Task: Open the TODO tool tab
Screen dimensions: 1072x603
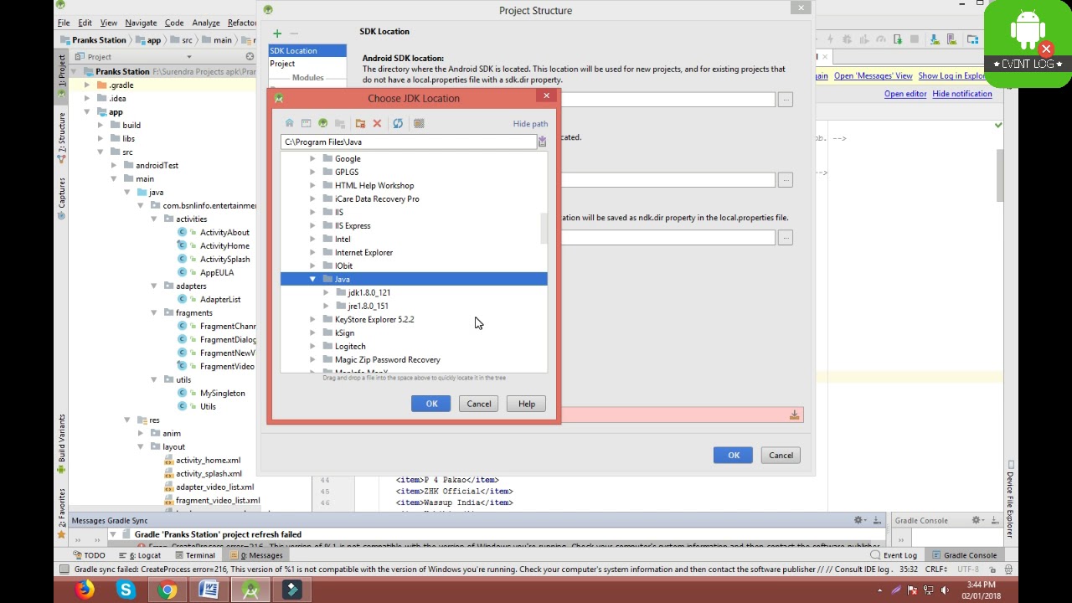Action: pos(88,554)
